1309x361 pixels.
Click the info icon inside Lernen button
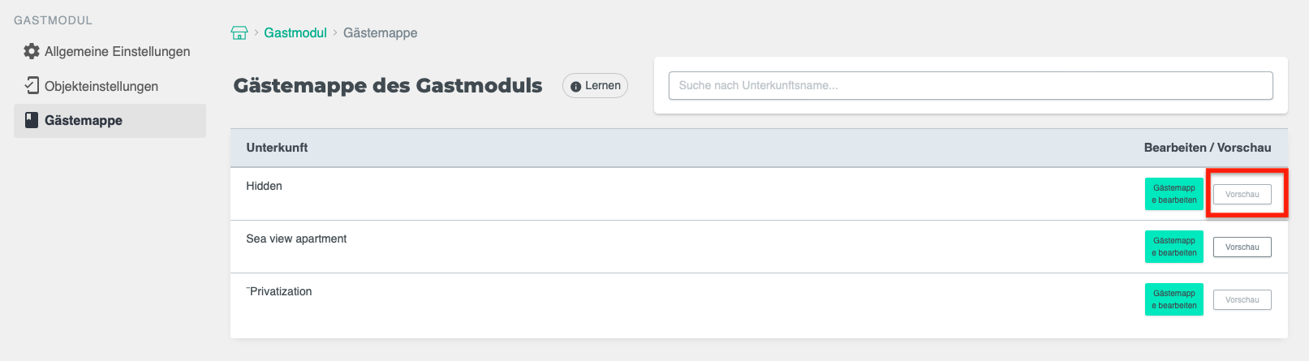click(575, 86)
